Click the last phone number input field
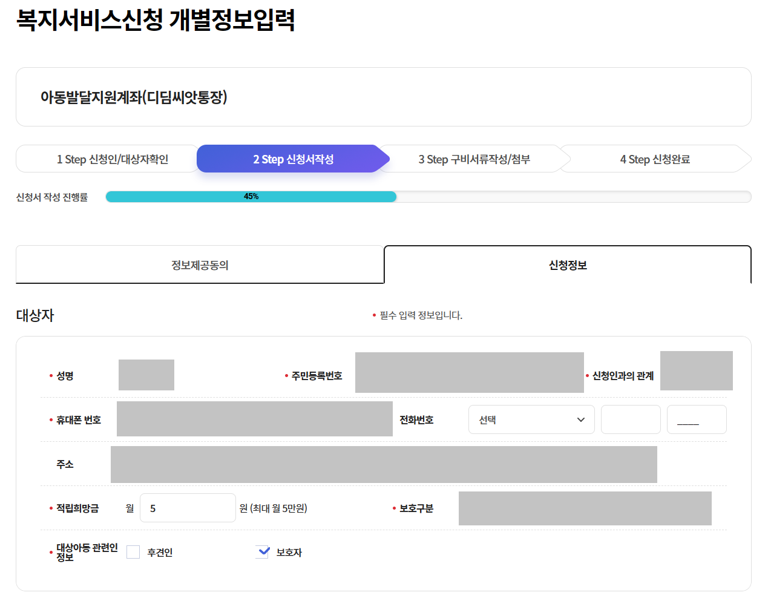Image resolution: width=768 pixels, height=598 pixels. point(697,419)
